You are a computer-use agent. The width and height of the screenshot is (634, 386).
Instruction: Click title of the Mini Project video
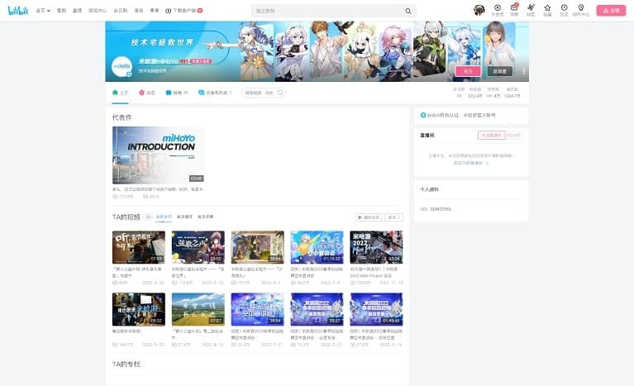(x=374, y=272)
